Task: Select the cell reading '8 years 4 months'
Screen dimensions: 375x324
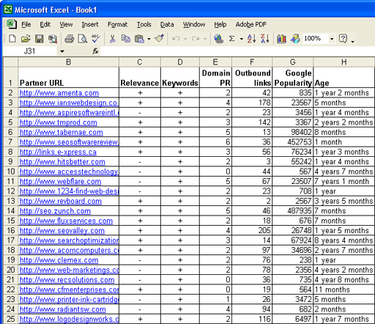Action: 344,240
